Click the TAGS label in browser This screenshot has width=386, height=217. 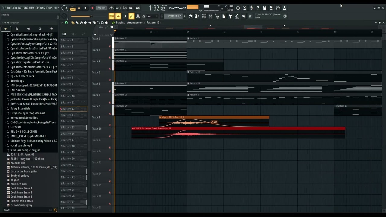pos(7,210)
